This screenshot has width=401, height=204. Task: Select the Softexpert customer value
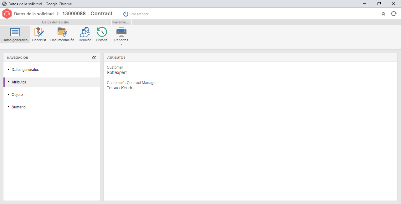click(x=117, y=72)
